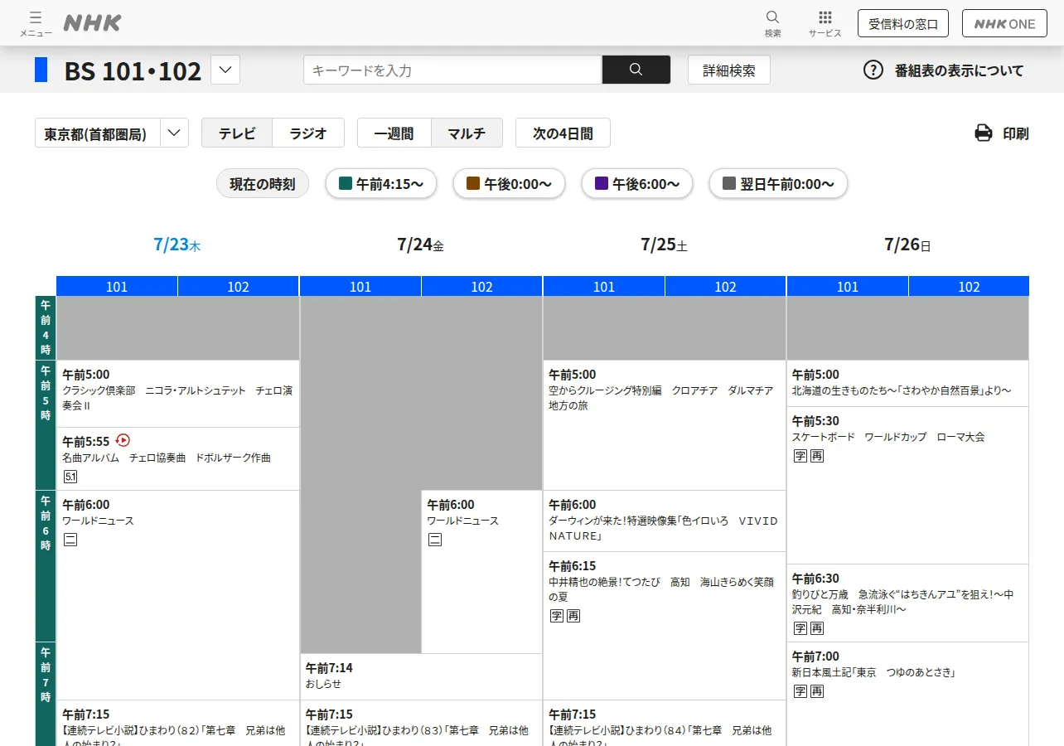Open クラシック倶楽部 program at 午前5:00
The width and height of the screenshot is (1064, 746).
(x=177, y=394)
